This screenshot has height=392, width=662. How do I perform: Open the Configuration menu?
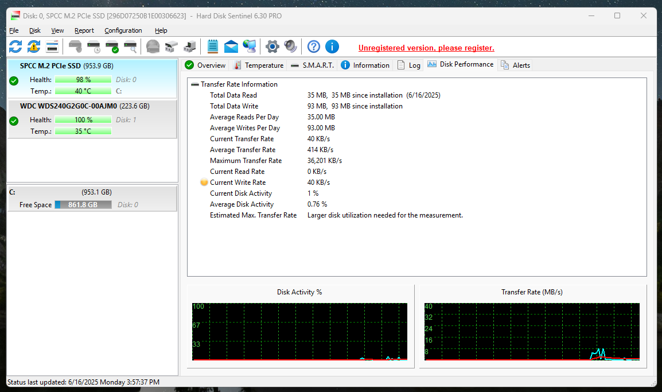click(123, 30)
